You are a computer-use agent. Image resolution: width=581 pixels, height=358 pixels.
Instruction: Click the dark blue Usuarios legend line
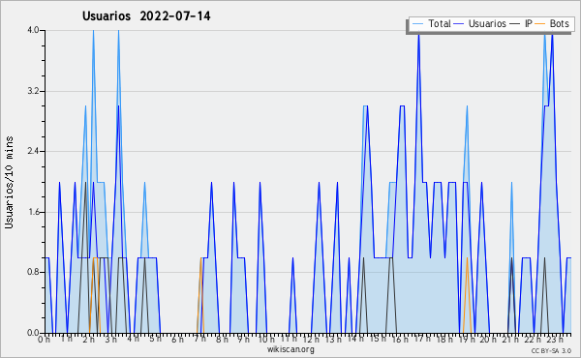(x=459, y=23)
